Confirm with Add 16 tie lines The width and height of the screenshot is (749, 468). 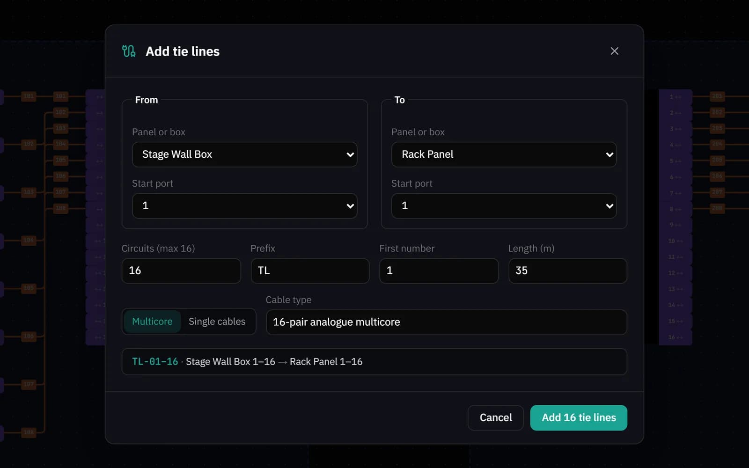579,417
